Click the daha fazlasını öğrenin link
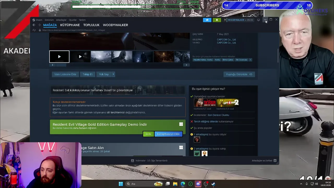The width and height of the screenshot is (334, 188). tap(85, 128)
